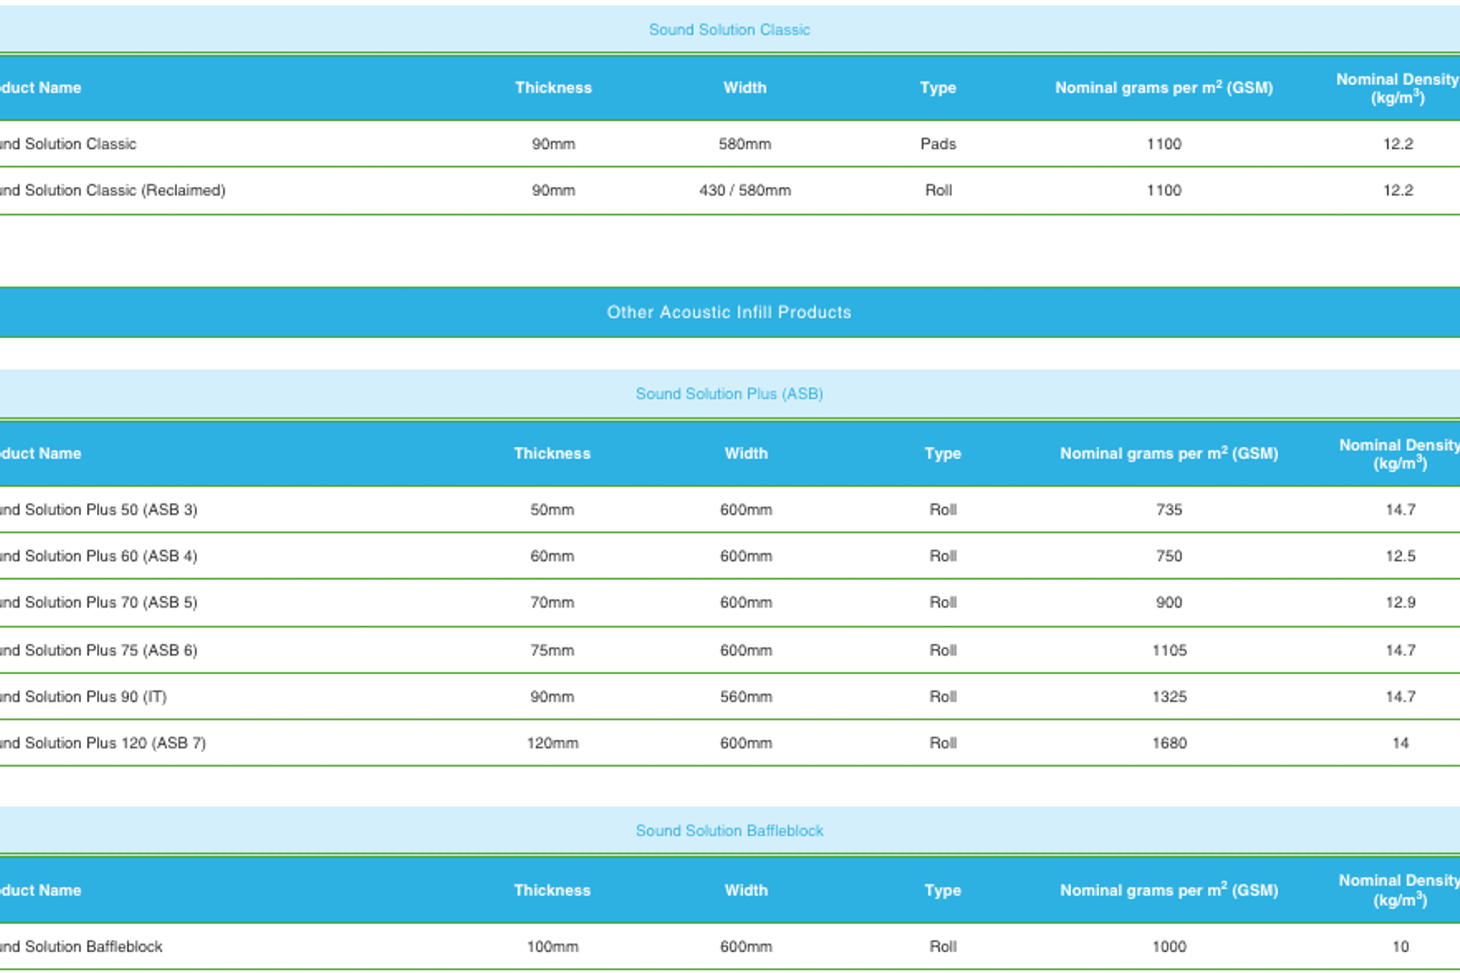Select the Sound Solution Plus 120 (ASB 7) name
The width and height of the screenshot is (1460, 973).
[102, 743]
